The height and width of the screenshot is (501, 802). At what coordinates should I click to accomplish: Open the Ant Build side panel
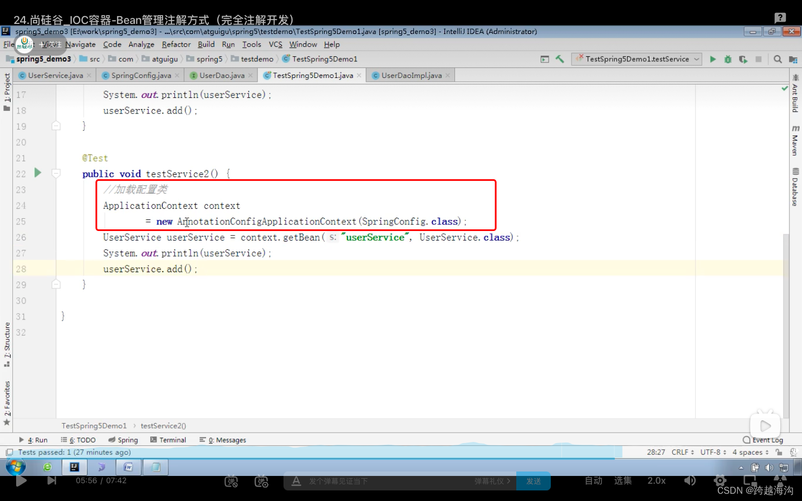pyautogui.click(x=795, y=93)
